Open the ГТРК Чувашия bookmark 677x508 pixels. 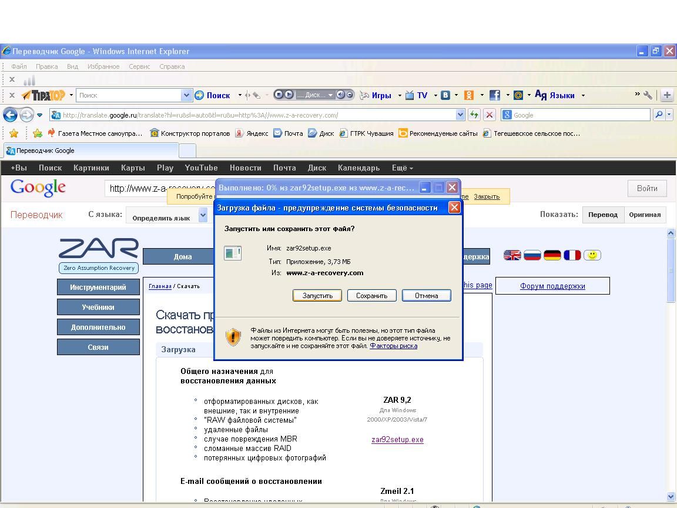point(366,133)
